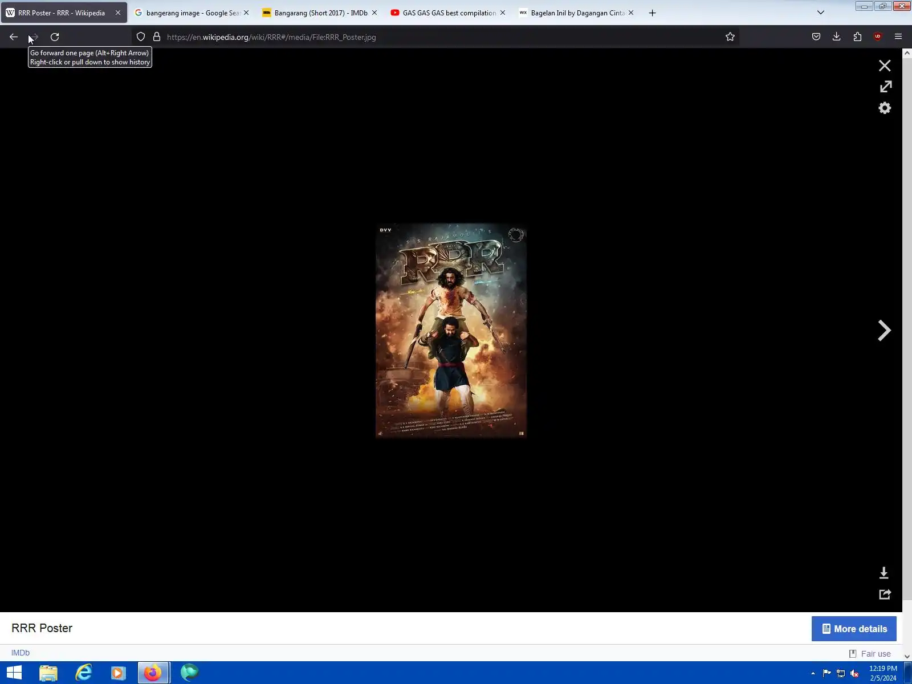Bookmark this page with the star
This screenshot has width=912, height=684.
(x=730, y=37)
